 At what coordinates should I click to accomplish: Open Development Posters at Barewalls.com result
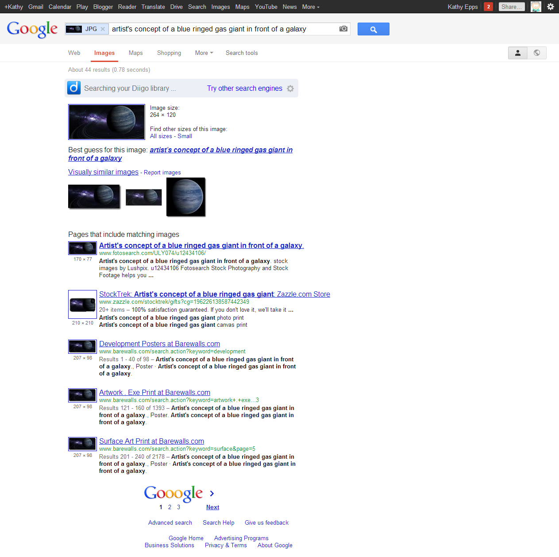(x=159, y=344)
